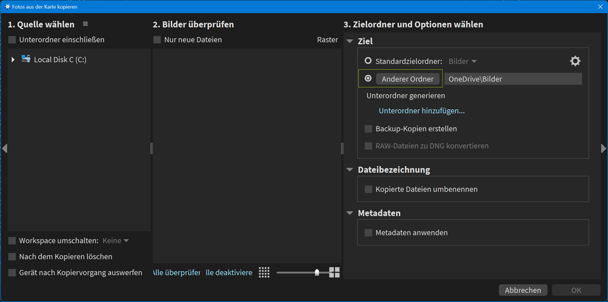The height and width of the screenshot is (302, 608).
Task: Open destination settings via the gear icon
Action: [575, 61]
